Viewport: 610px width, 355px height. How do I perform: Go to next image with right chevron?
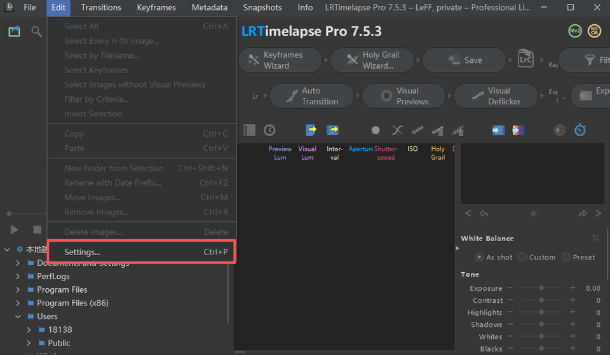click(599, 213)
